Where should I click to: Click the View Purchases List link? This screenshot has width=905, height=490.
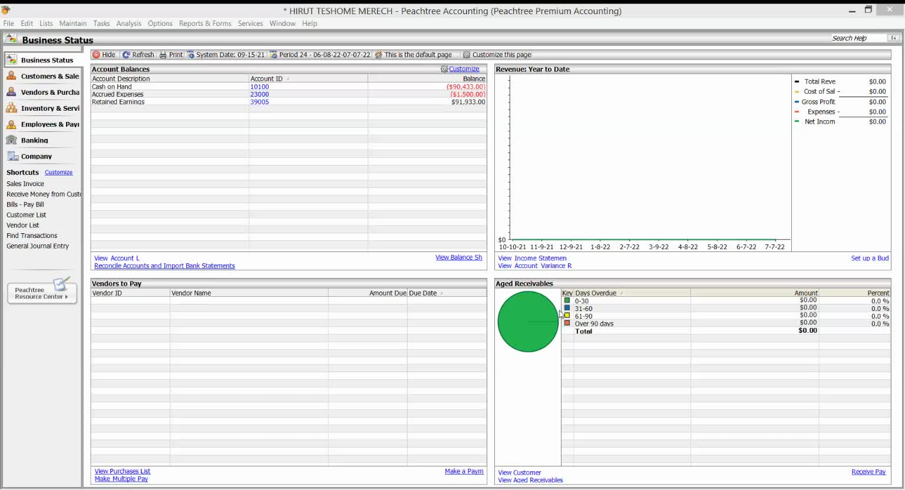click(x=123, y=471)
